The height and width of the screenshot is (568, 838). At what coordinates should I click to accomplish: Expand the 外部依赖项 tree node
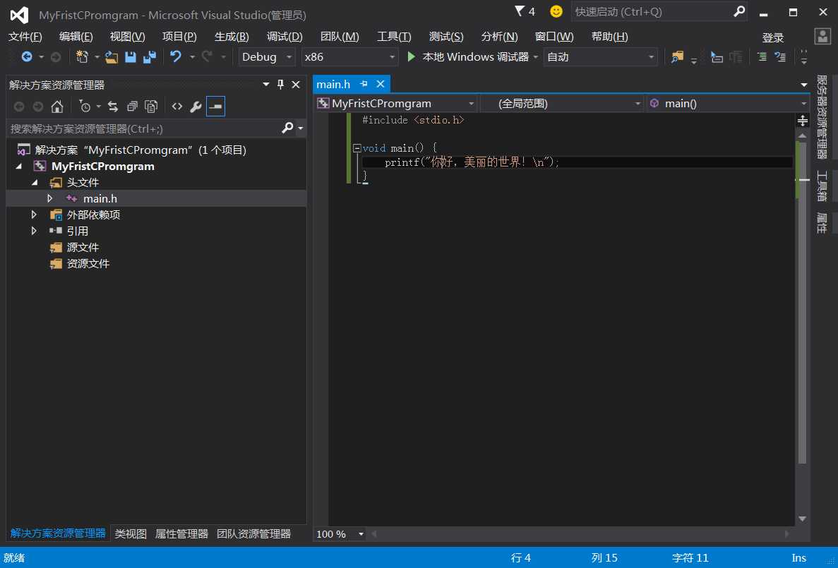tap(34, 214)
